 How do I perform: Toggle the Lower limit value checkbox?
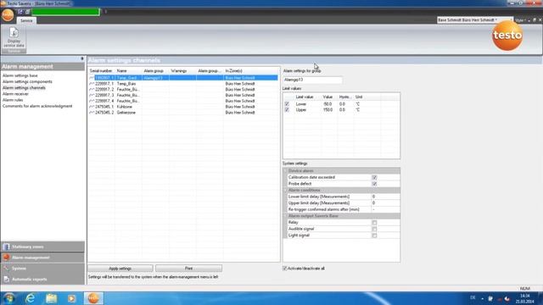287,103
